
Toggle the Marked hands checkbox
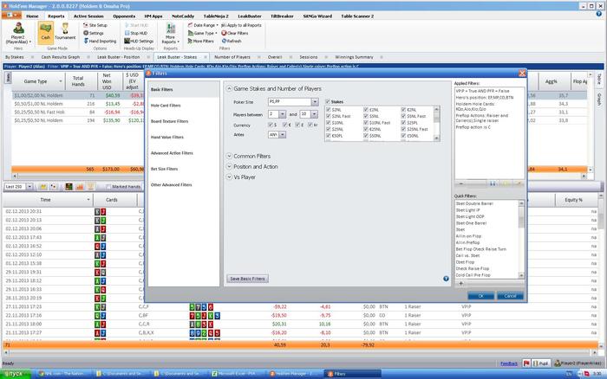(x=108, y=187)
